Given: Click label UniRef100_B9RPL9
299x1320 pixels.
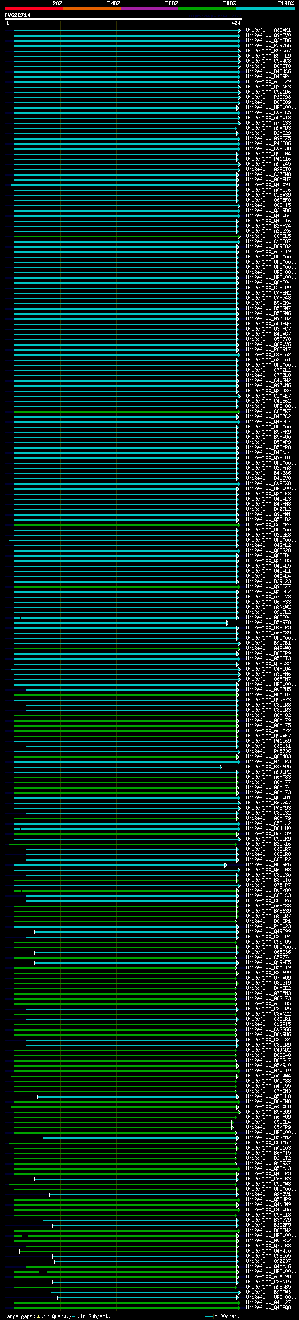Looking at the screenshot, I should (268, 56).
